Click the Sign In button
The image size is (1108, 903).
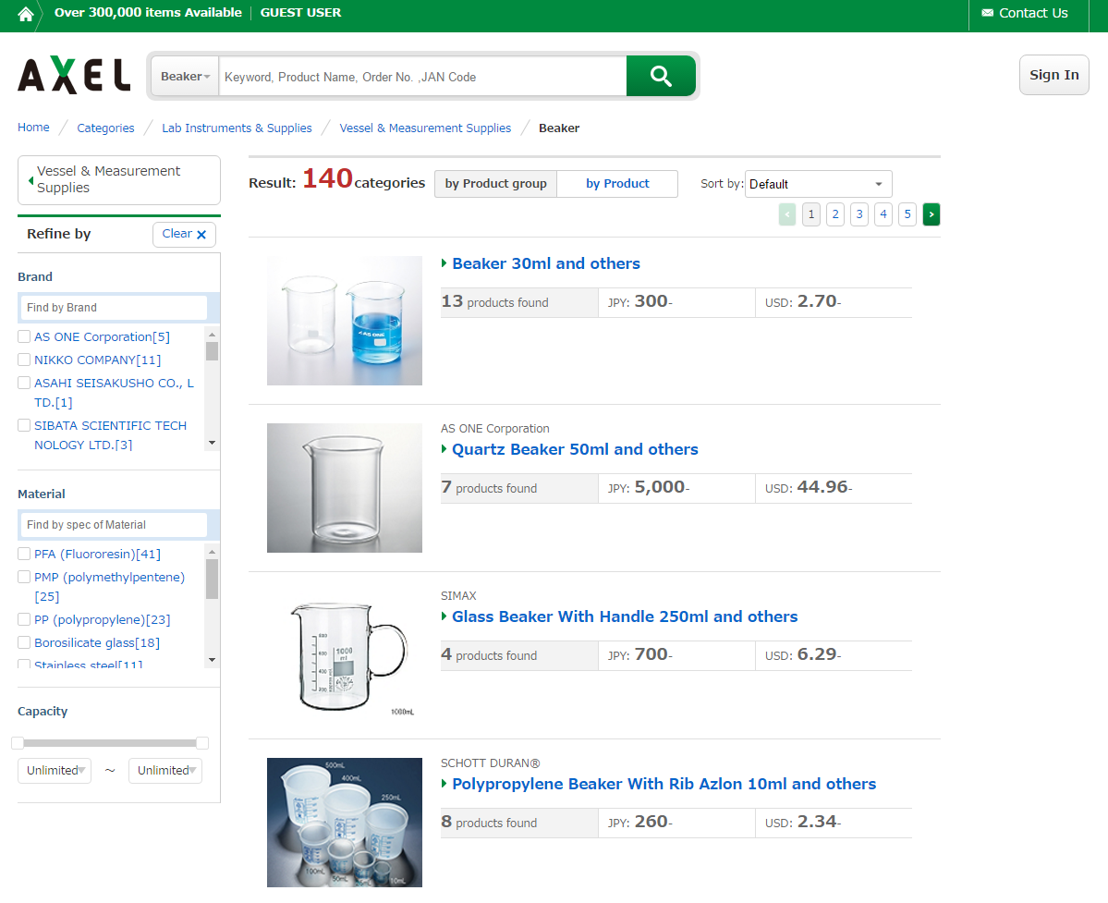[x=1053, y=75]
